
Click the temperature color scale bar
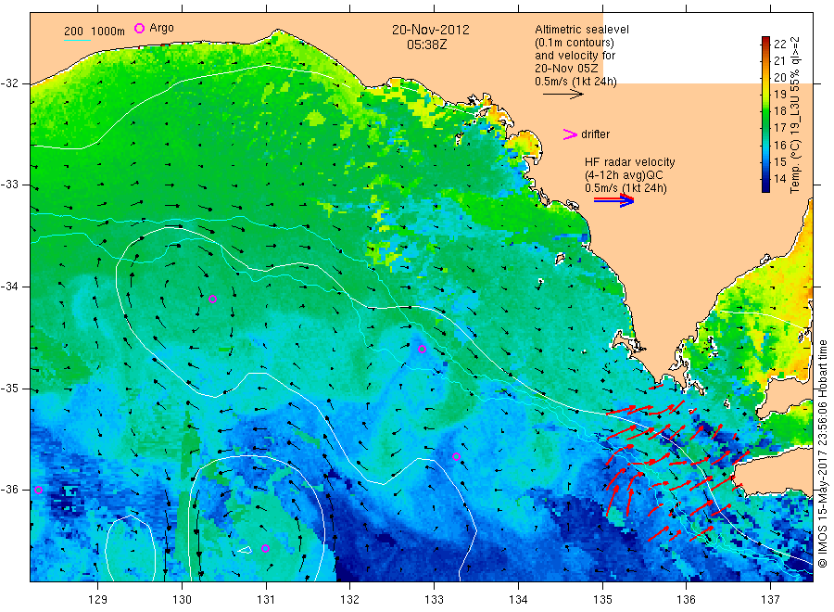(x=766, y=114)
